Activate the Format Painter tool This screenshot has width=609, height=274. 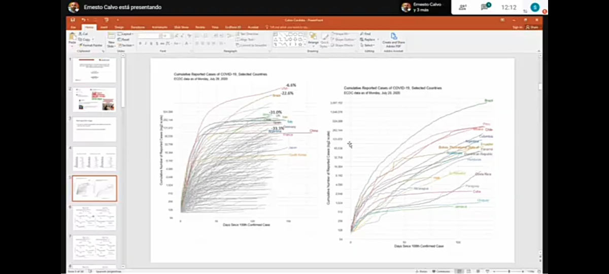(90, 45)
